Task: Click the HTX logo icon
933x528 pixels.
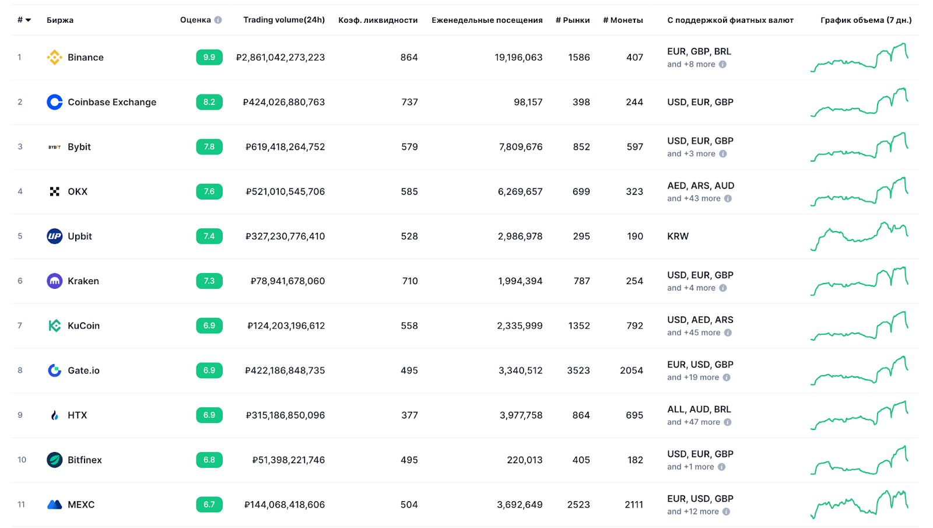Action: pyautogui.click(x=54, y=415)
